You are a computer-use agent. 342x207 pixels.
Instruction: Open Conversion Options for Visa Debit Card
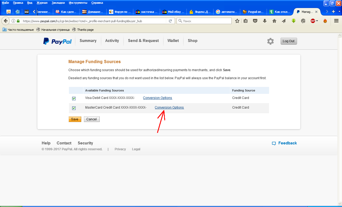point(158,98)
